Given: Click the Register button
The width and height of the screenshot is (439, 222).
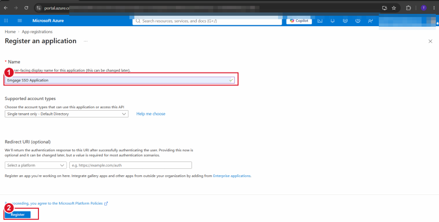Looking at the screenshot, I should coord(17,214).
